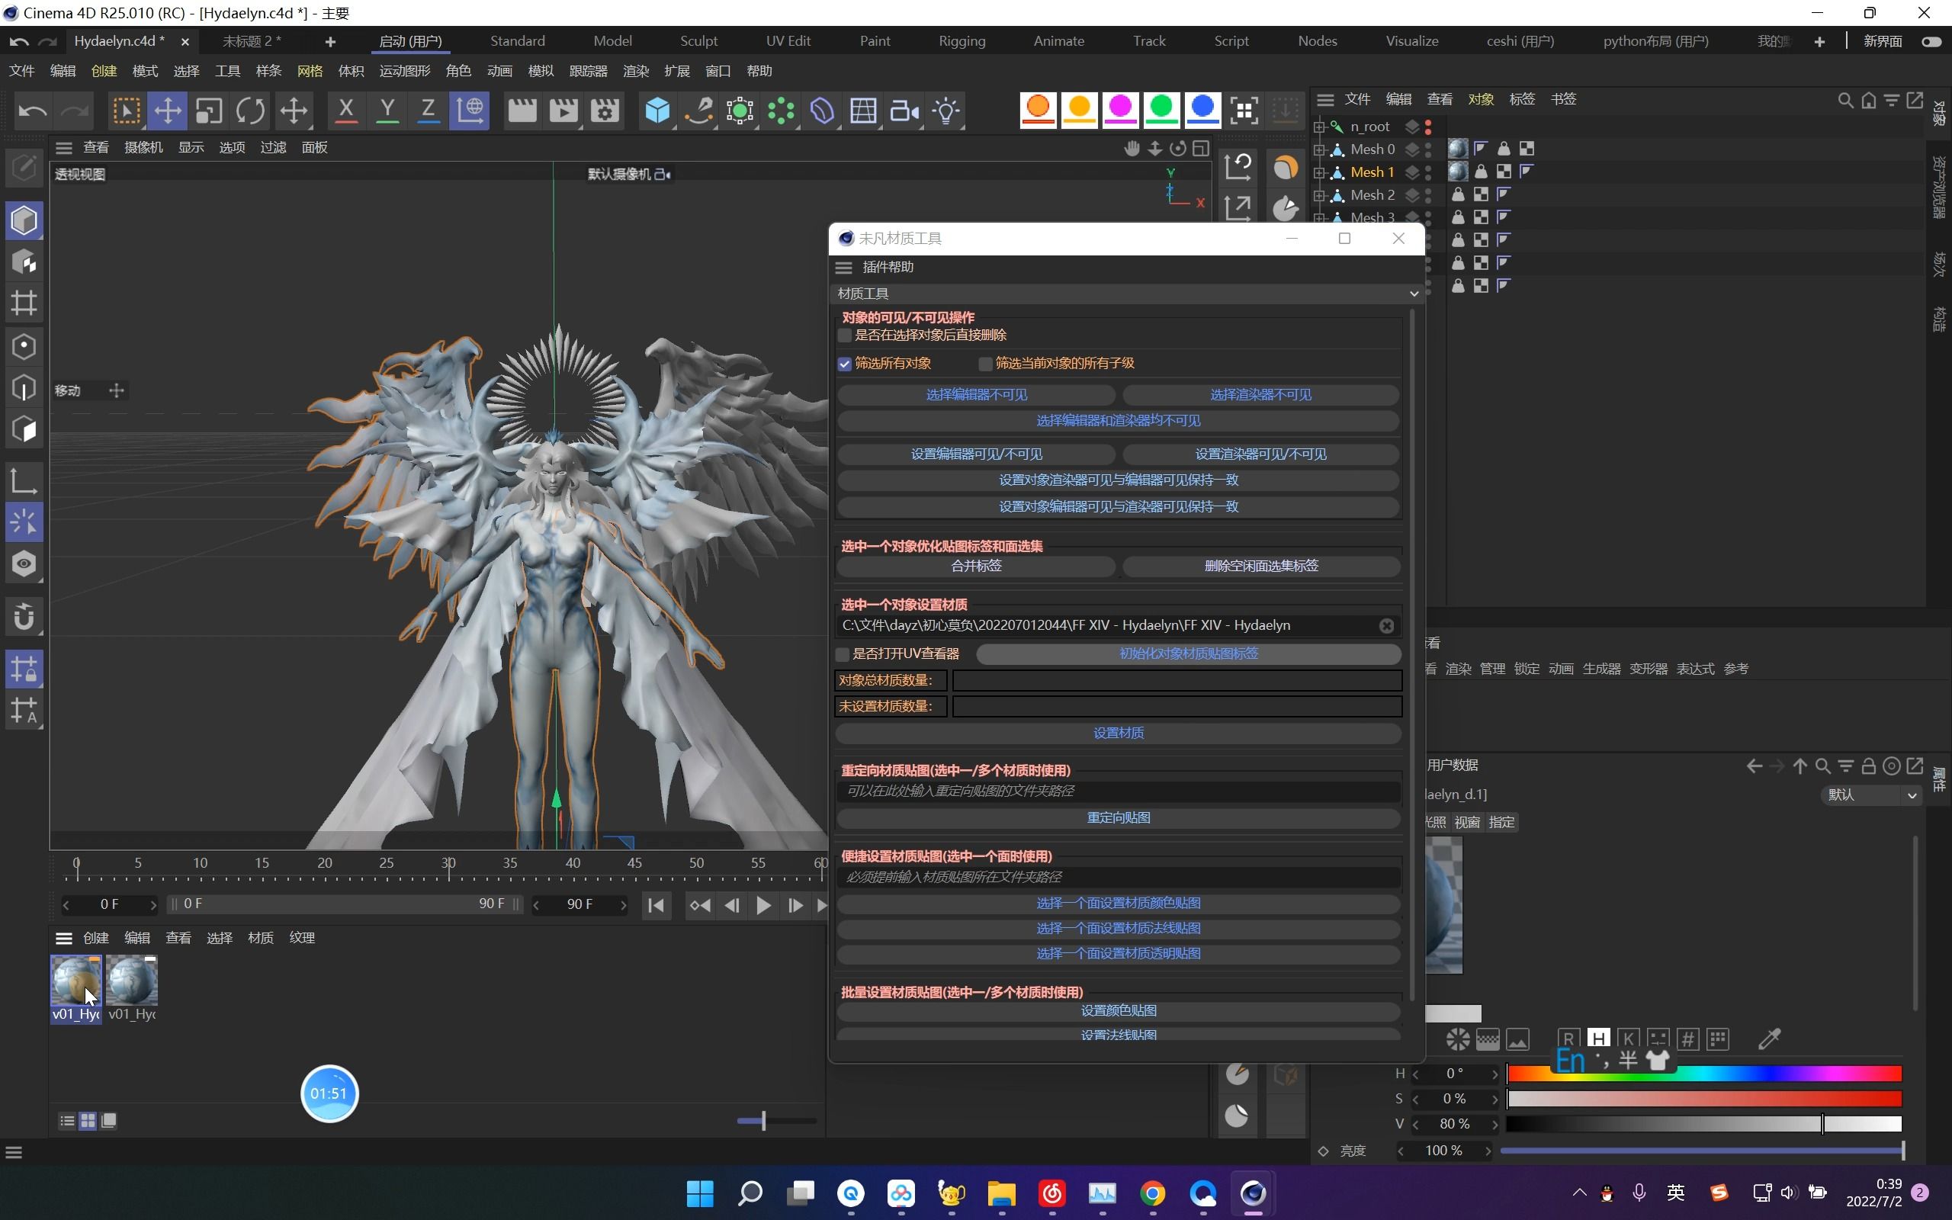Click the magnet Snap icon in left palette
This screenshot has height=1220, width=1952.
pyautogui.click(x=24, y=616)
